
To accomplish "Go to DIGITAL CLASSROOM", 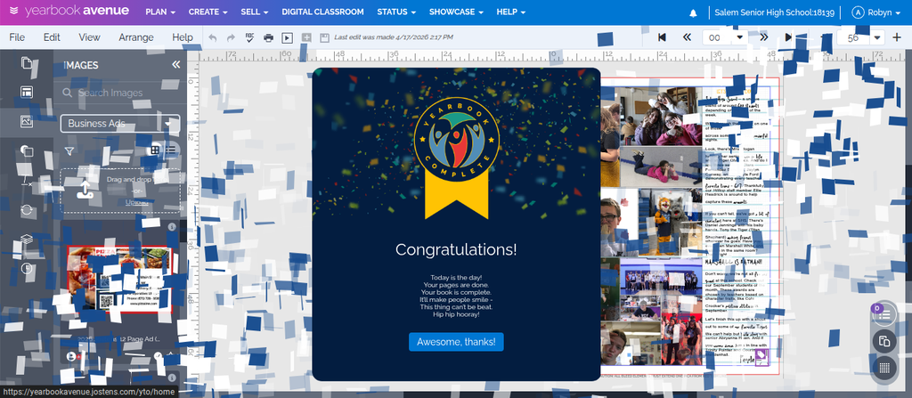I will [x=322, y=12].
